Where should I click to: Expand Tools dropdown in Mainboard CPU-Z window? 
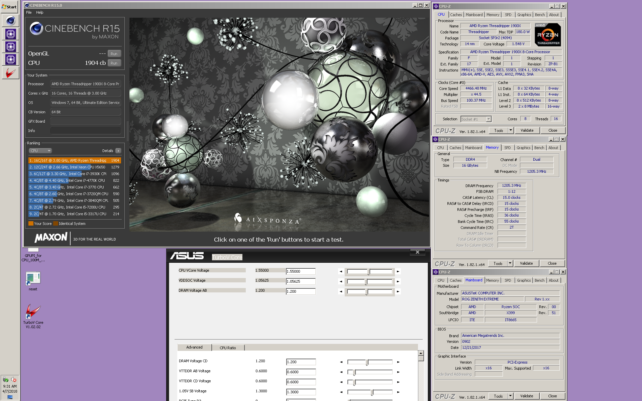coord(510,396)
